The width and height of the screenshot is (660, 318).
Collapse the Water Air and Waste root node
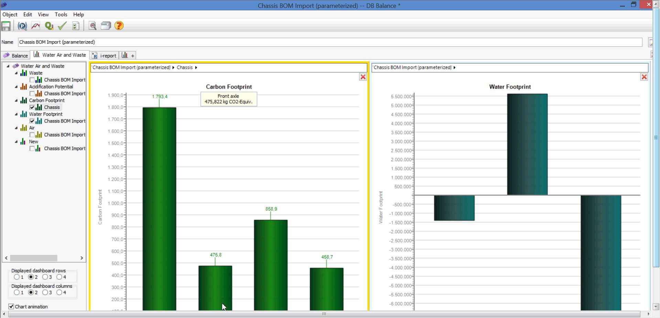click(8, 66)
